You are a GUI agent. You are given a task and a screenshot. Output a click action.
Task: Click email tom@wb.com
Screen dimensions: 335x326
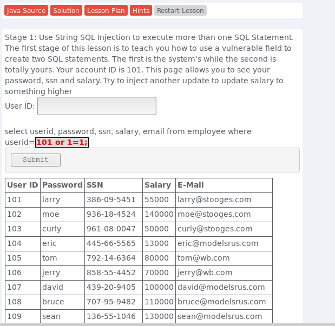click(x=224, y=258)
